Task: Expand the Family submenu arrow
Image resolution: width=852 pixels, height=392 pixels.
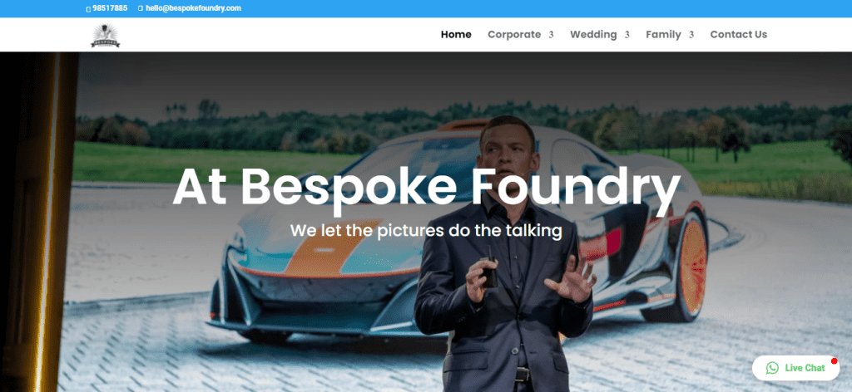Action: click(691, 35)
